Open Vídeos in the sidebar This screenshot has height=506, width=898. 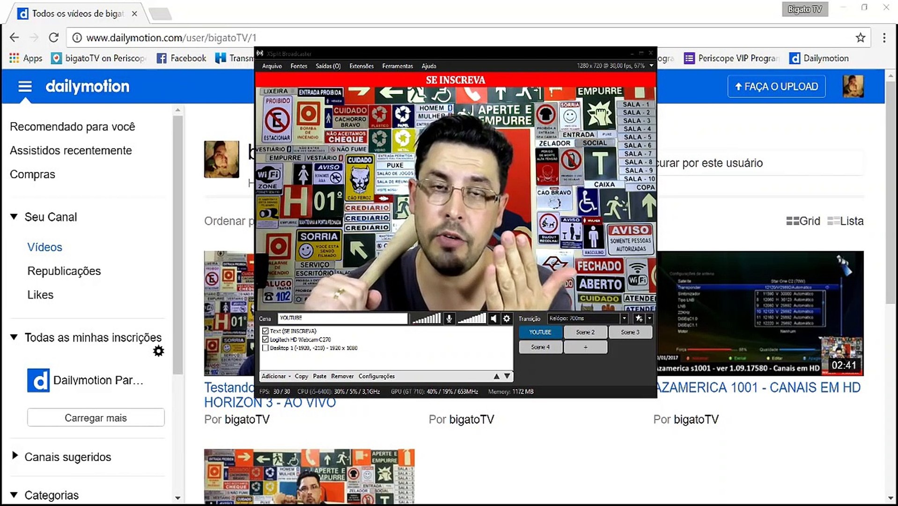click(44, 247)
